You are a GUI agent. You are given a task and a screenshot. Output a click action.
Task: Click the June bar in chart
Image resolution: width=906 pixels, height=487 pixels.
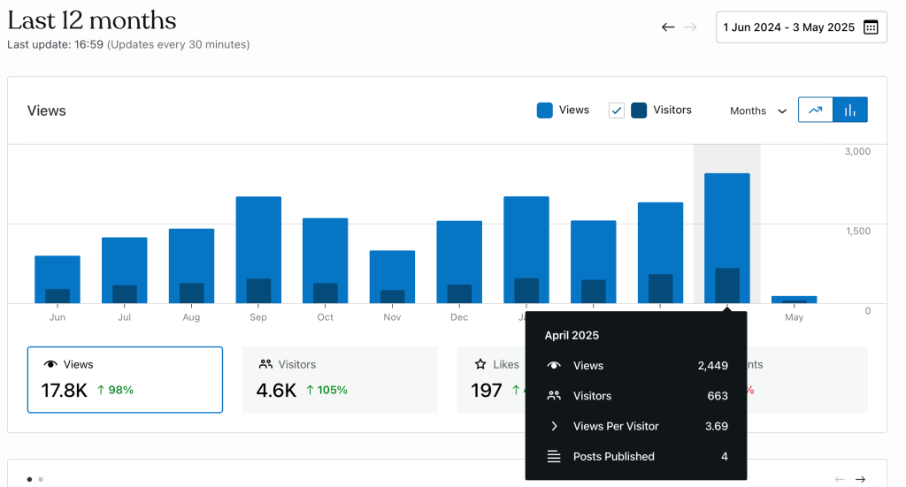(58, 279)
